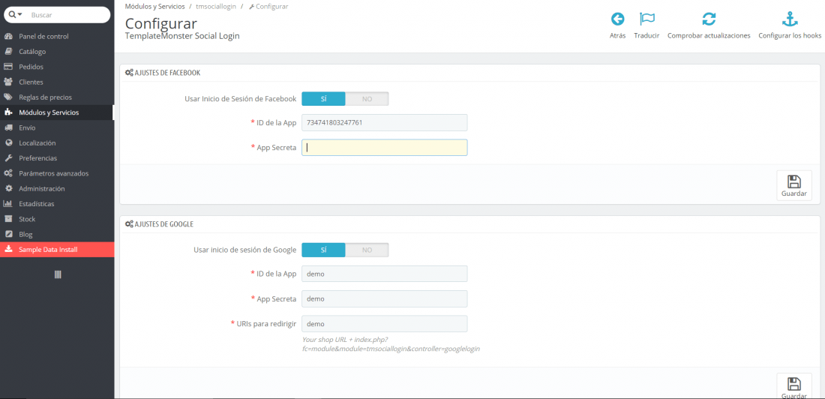
Task: Click the Atrás label text
Action: (x=617, y=36)
